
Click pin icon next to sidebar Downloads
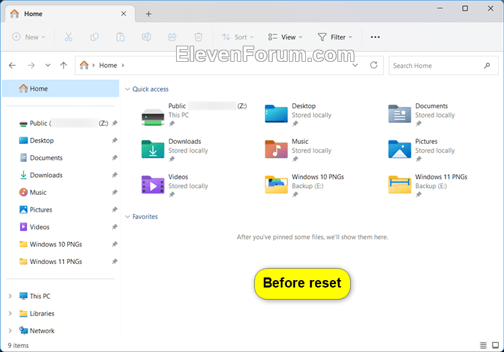click(x=114, y=175)
